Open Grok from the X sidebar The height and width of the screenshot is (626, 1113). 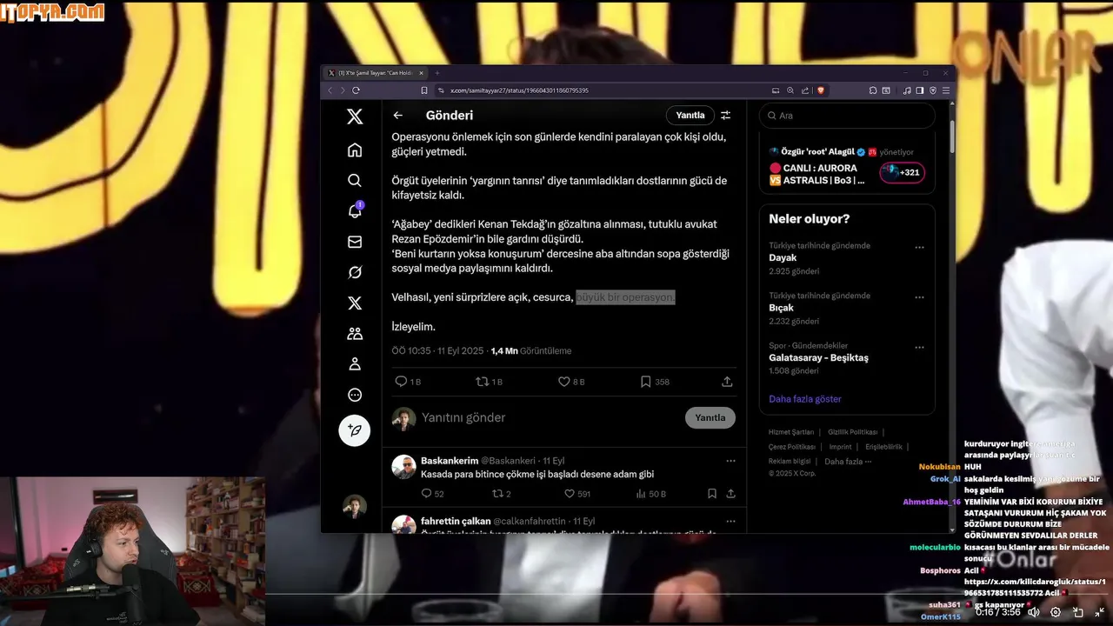355,272
